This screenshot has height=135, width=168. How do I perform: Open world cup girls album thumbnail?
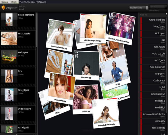click(9, 114)
